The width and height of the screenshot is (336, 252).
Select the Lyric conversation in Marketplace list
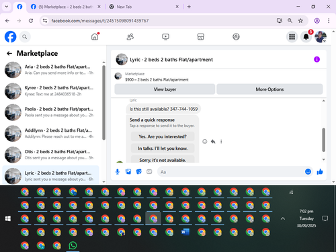50,175
